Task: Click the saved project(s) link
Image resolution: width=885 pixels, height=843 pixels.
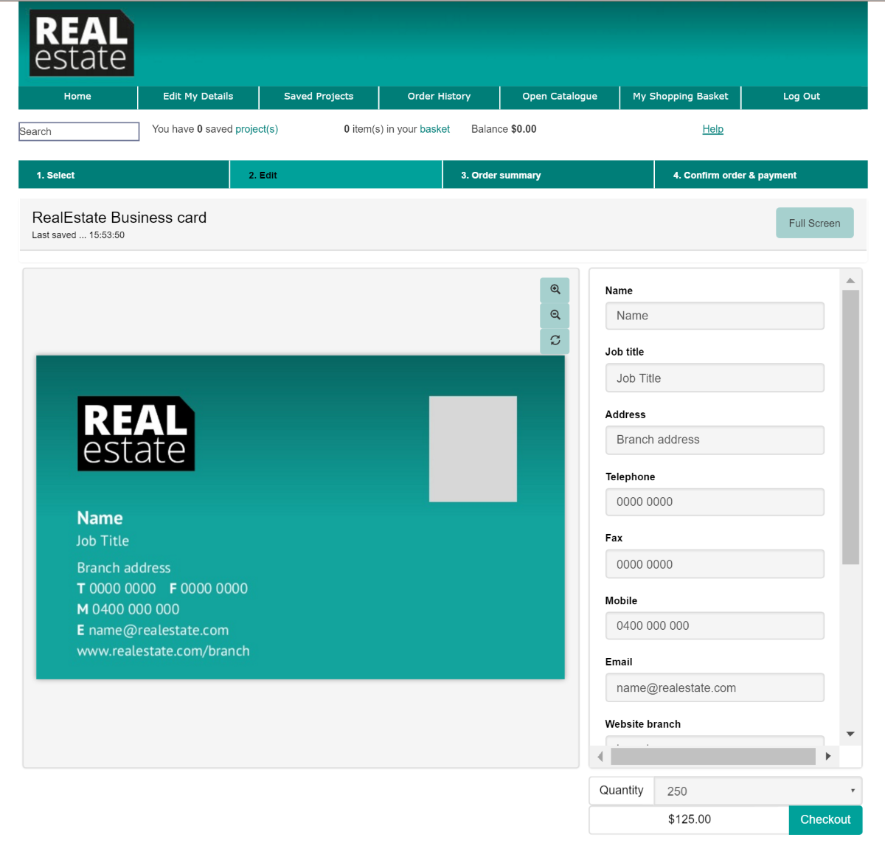Action: (257, 129)
